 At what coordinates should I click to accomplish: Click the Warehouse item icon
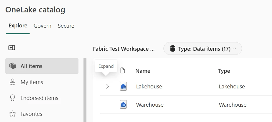point(123,105)
